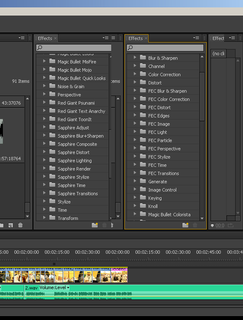Create new custom bin in left Effects panel

(x=95, y=225)
